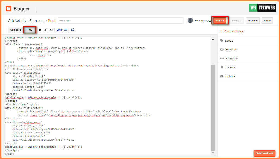280x159 pixels.
Task: Publish the blog post
Action: pos(220,21)
